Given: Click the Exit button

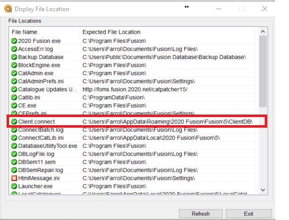Looking at the screenshot, I should 249,213.
